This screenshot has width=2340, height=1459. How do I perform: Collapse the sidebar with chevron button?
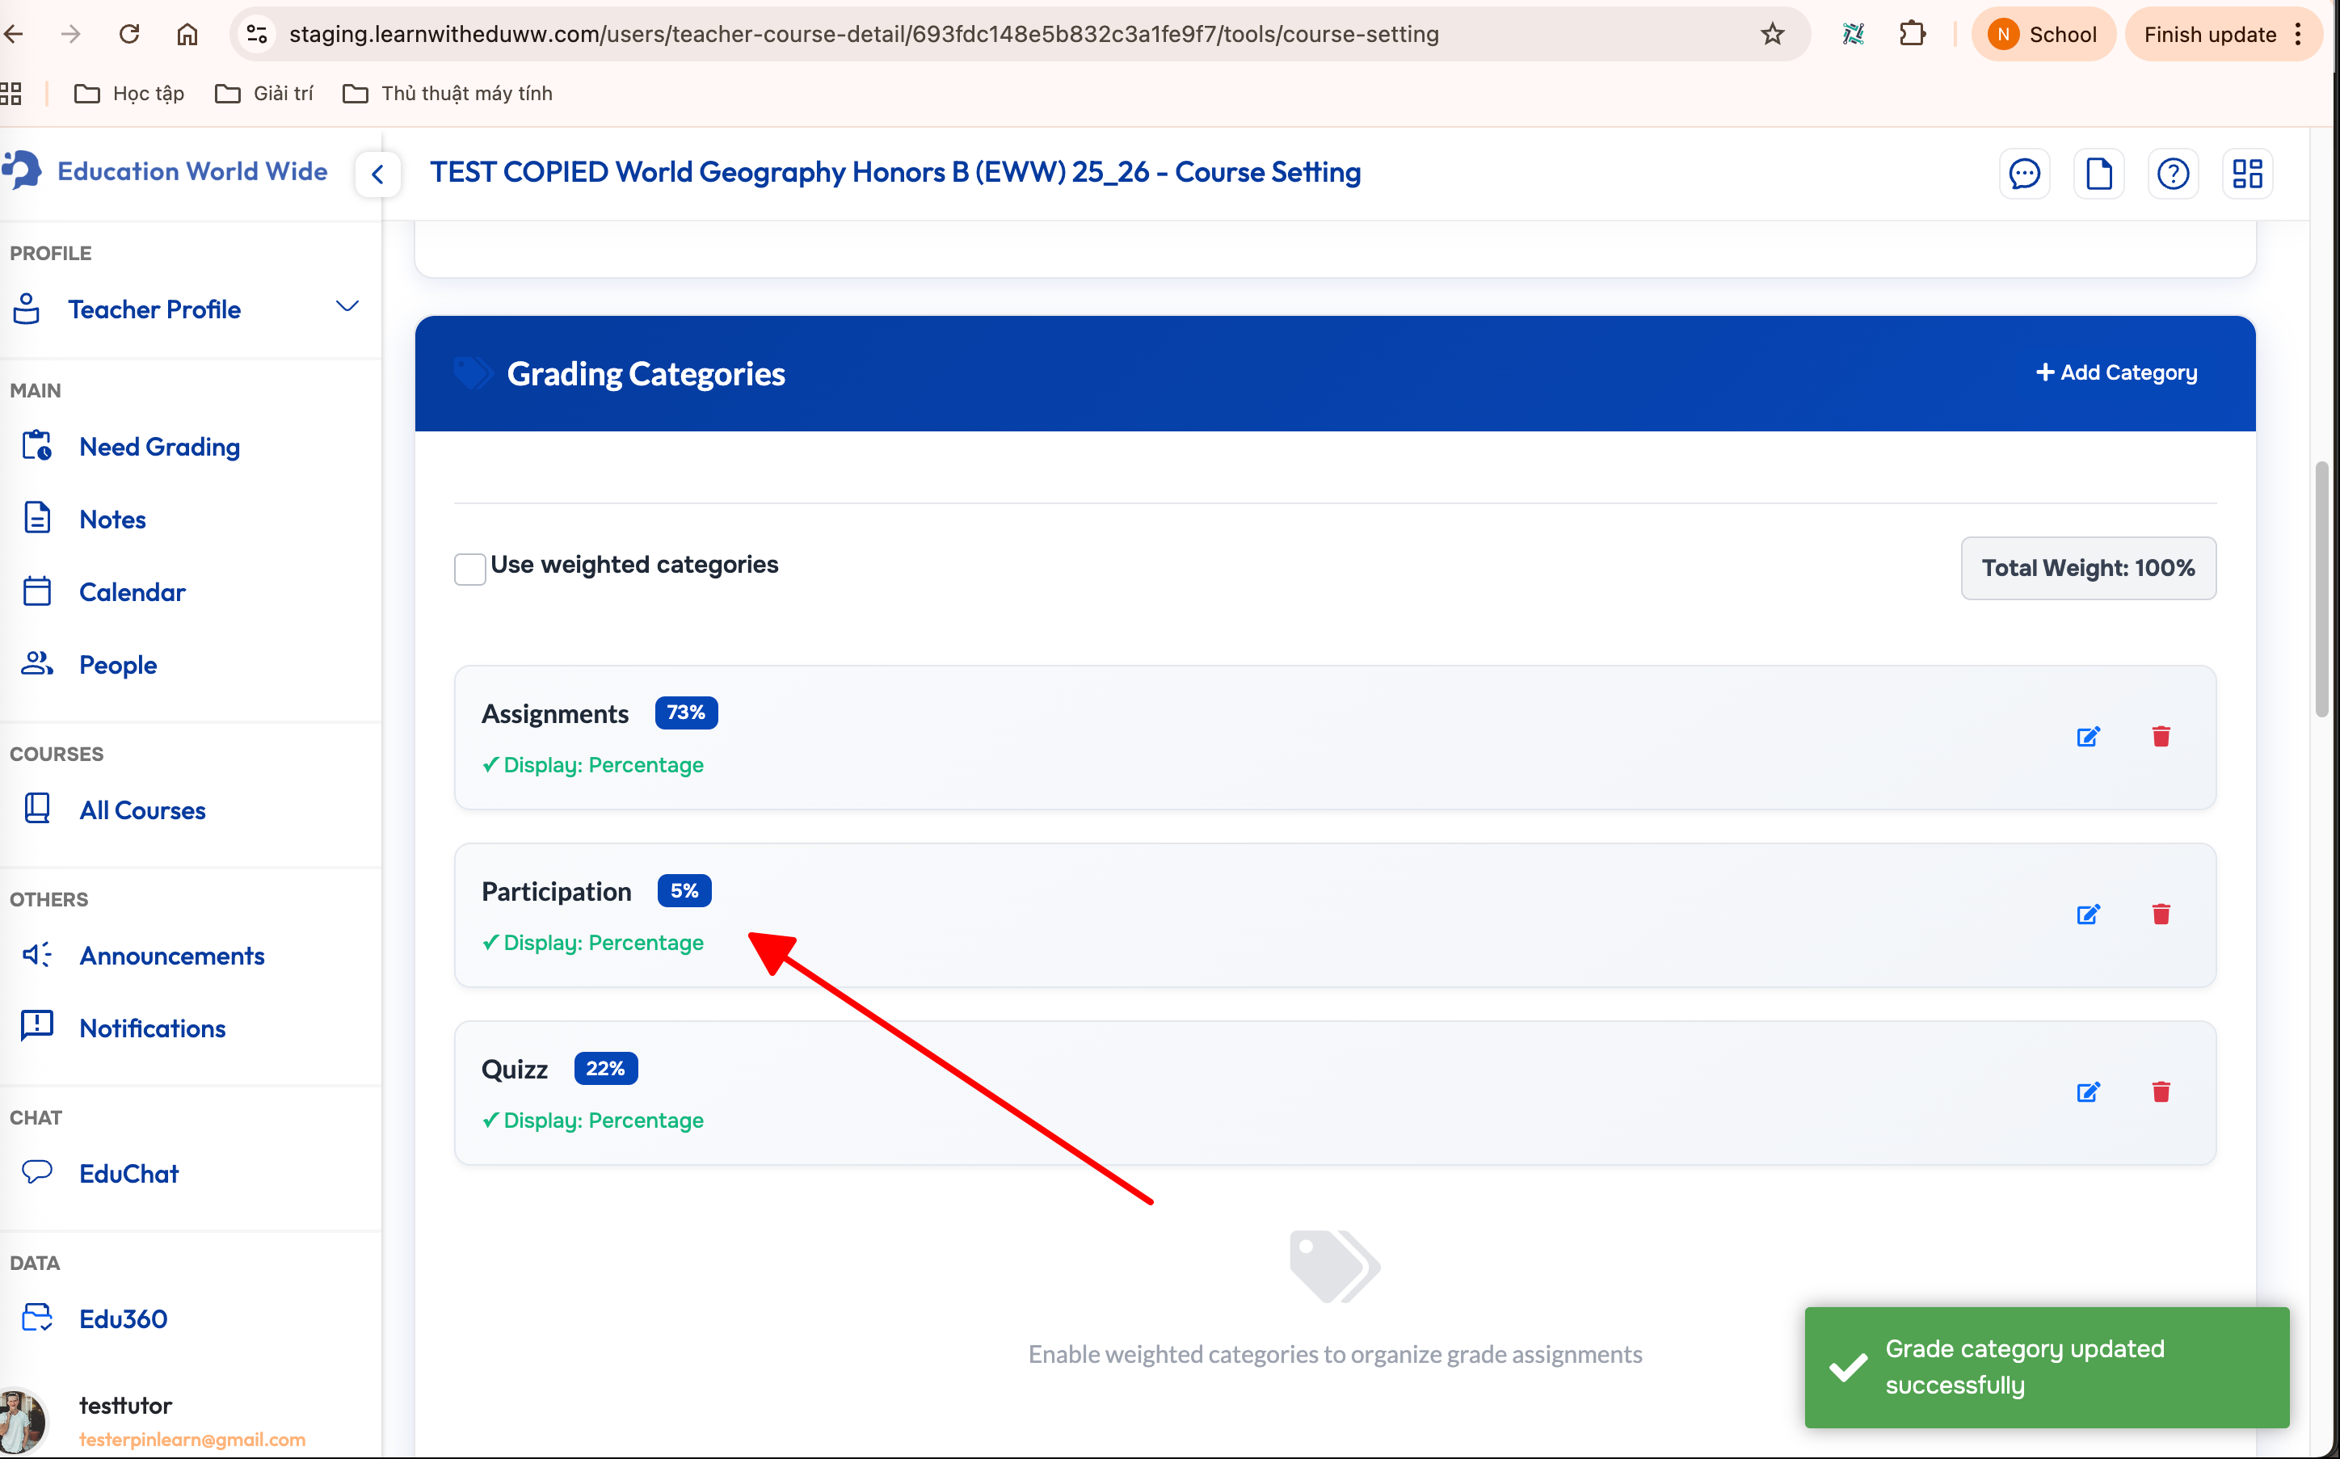(x=377, y=174)
